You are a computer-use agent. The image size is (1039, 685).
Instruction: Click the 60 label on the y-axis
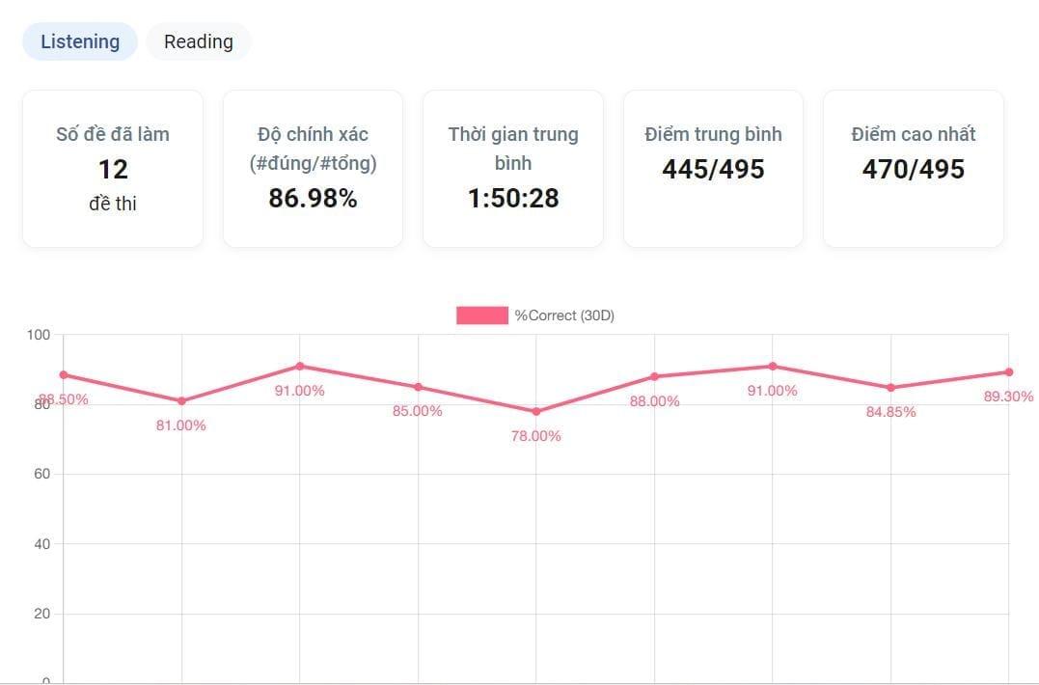click(x=42, y=474)
